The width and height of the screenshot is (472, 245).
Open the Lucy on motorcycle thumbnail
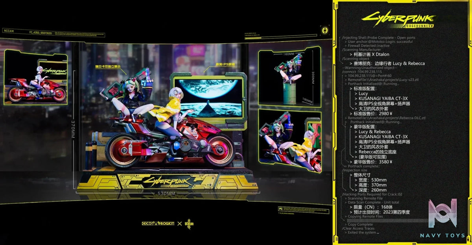[35, 78]
